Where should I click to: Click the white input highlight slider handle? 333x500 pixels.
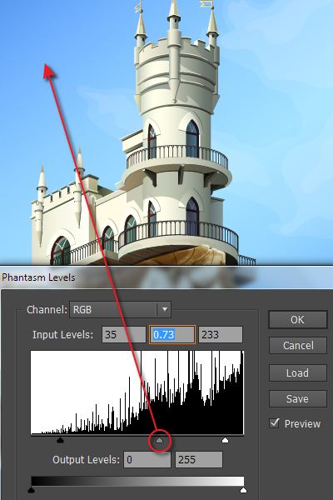click(x=225, y=440)
